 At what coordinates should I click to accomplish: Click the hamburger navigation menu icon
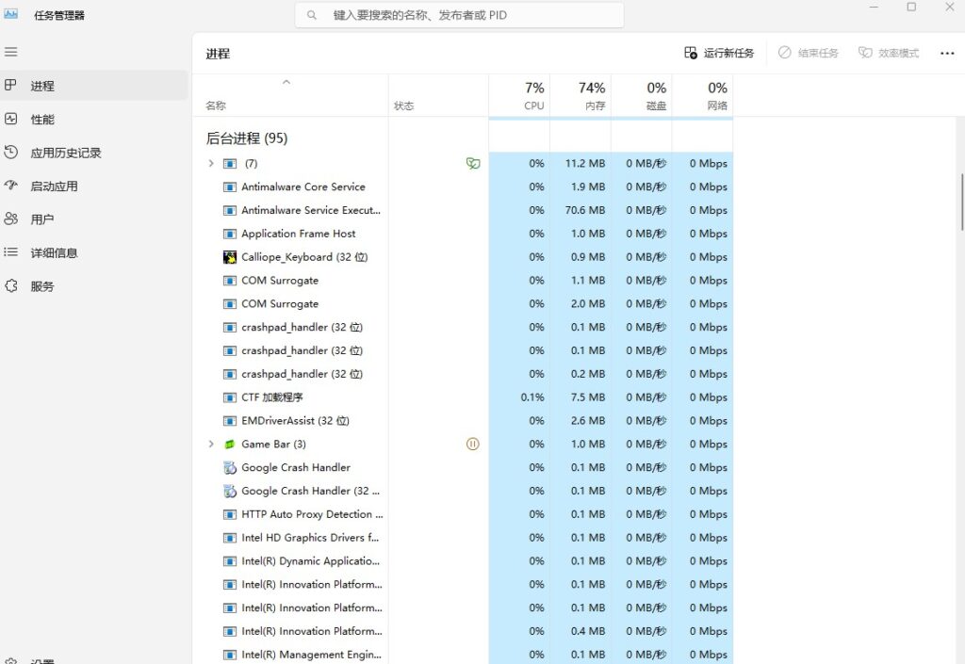12,52
